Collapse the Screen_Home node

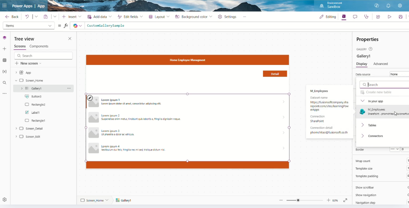16,80
